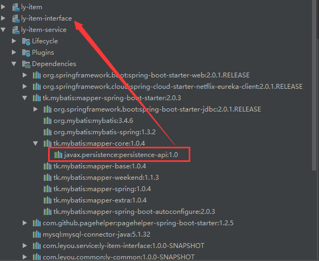Expand spring-boot-starter-web dependency arrow
319x261 pixels.
pyautogui.click(x=25, y=75)
